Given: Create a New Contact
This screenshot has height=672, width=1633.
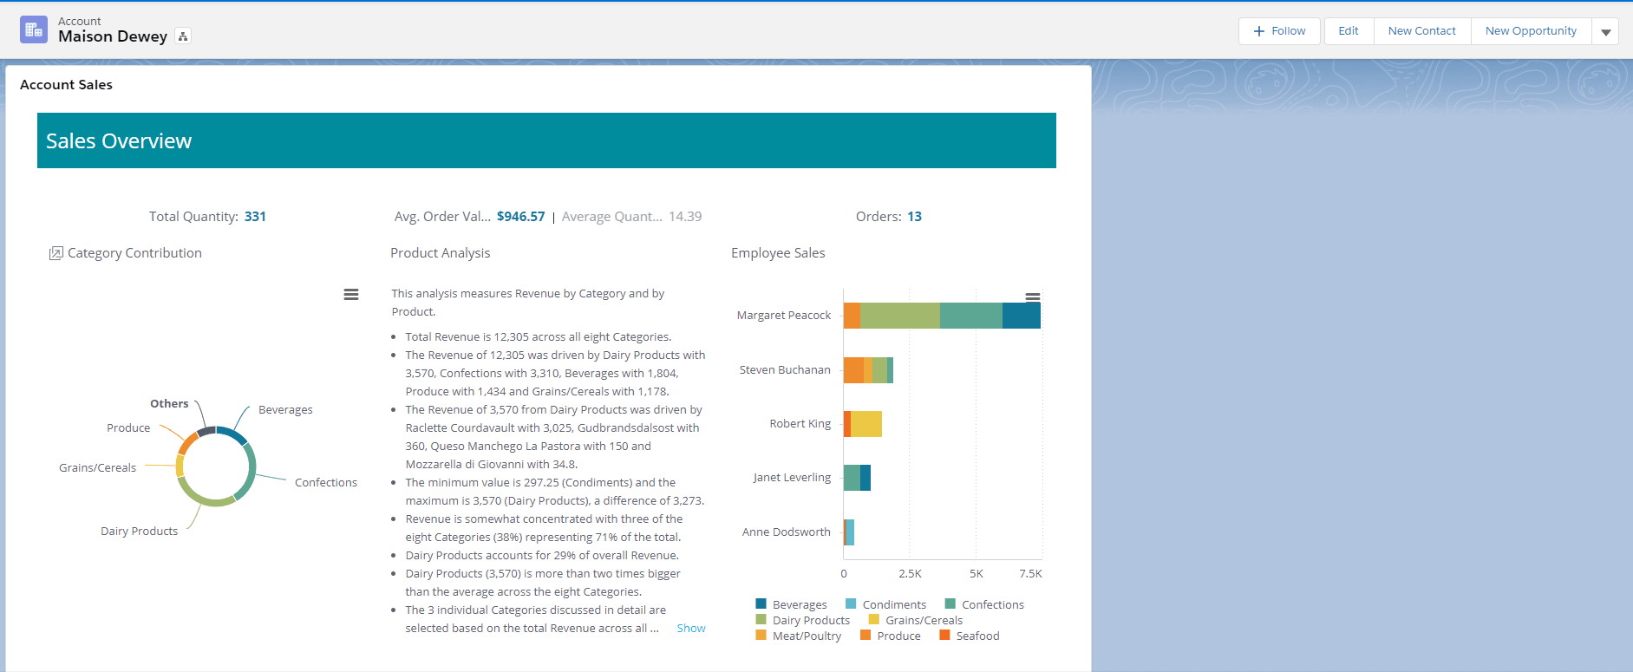Looking at the screenshot, I should [x=1422, y=31].
